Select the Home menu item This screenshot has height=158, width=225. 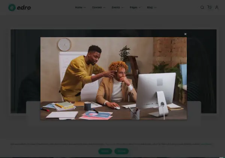78,8
